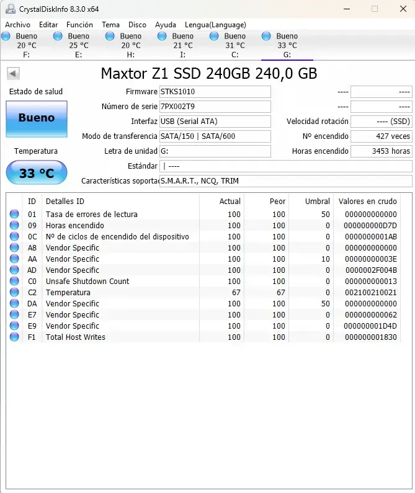Screen dimensions: 415x493
Task: Click the Maxtor Z1 SSD 240GB title
Action: pyautogui.click(x=209, y=74)
